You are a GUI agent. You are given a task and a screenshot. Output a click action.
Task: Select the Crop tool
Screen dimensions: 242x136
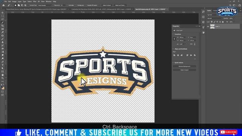coord(3,26)
